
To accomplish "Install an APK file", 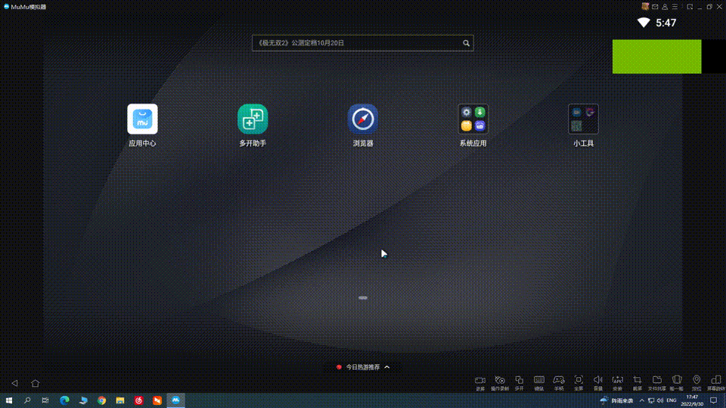I will (618, 382).
